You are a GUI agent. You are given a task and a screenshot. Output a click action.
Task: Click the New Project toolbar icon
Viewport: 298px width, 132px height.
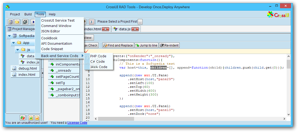click(11, 22)
